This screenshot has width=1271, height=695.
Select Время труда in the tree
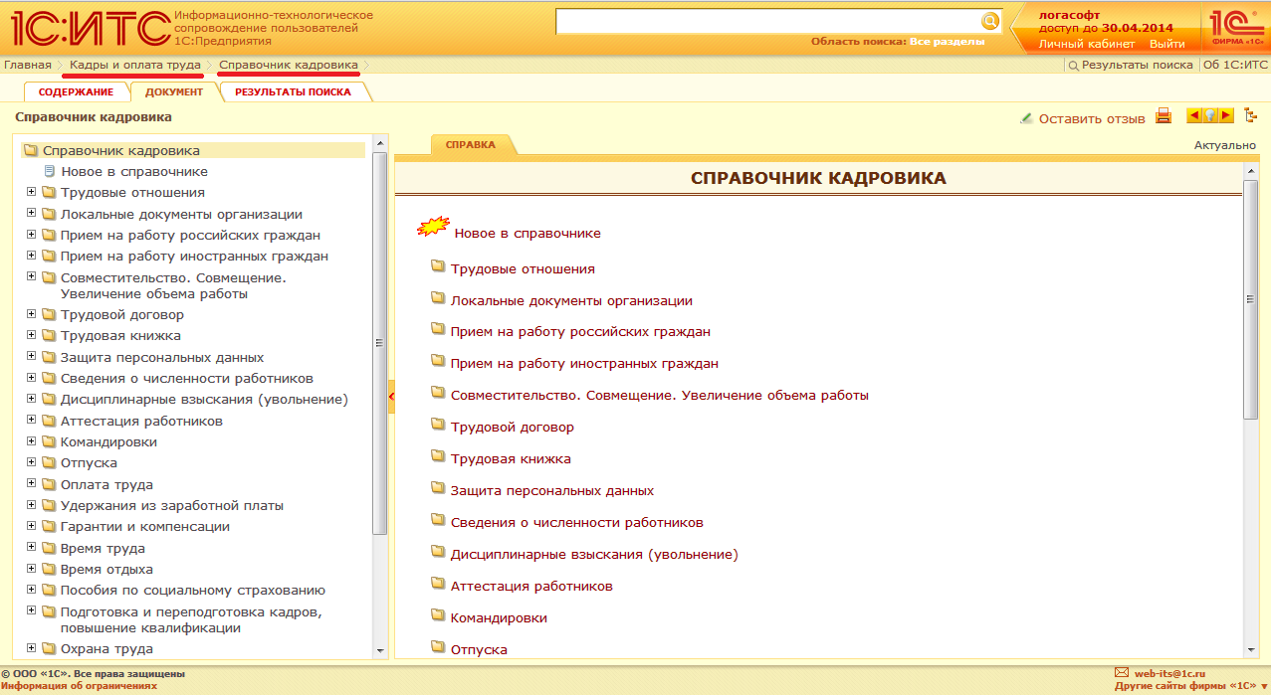[103, 548]
